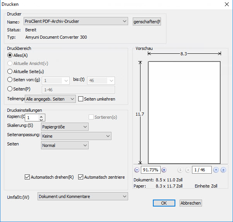Viewport: 233px width, 222px height.
Task: Click the Abbrechen button
Action: click(191, 203)
